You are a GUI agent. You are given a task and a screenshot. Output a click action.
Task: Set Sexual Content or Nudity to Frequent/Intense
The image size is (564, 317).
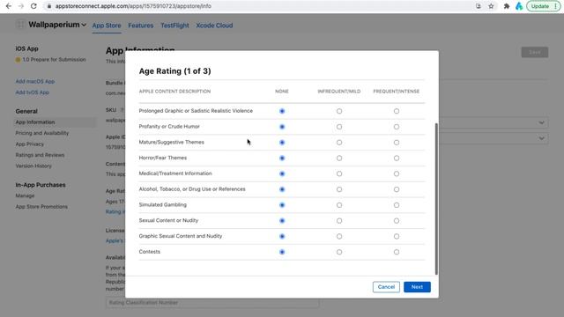click(397, 221)
